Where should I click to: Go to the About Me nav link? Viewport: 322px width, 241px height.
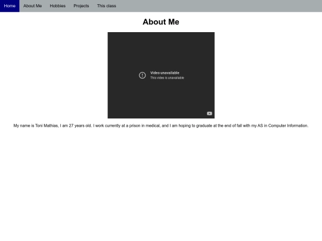[x=32, y=6]
